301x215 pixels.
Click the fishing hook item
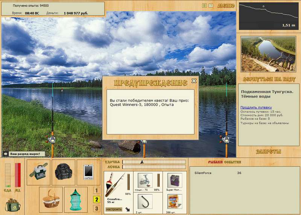click(145, 201)
